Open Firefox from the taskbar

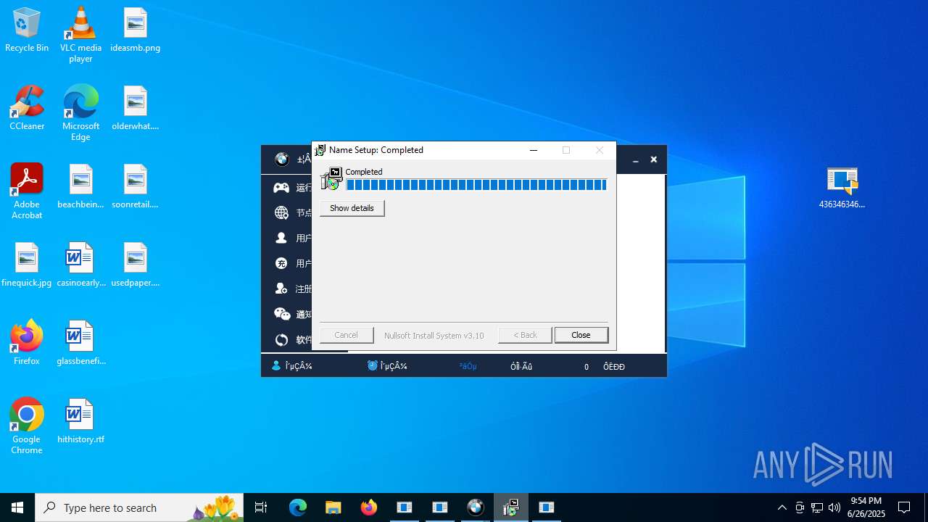[369, 507]
